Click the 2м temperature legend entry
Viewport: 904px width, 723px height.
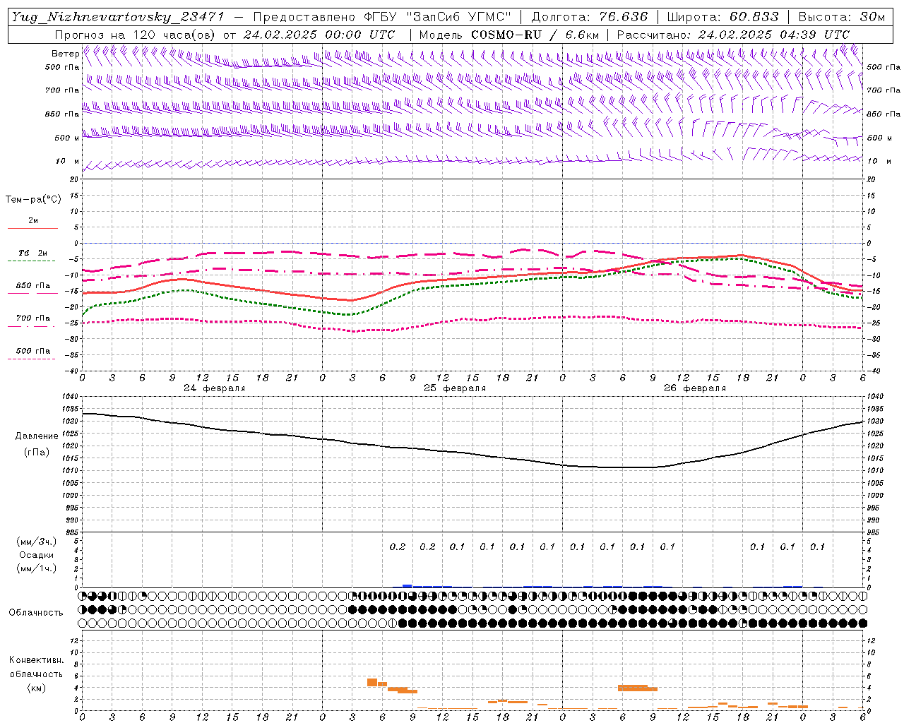click(x=33, y=221)
